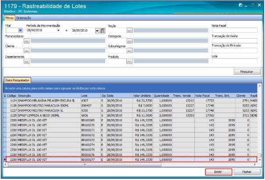Click the Seção lookup ellipsis button
The height and width of the screenshot is (180, 265).
pos(129,31)
